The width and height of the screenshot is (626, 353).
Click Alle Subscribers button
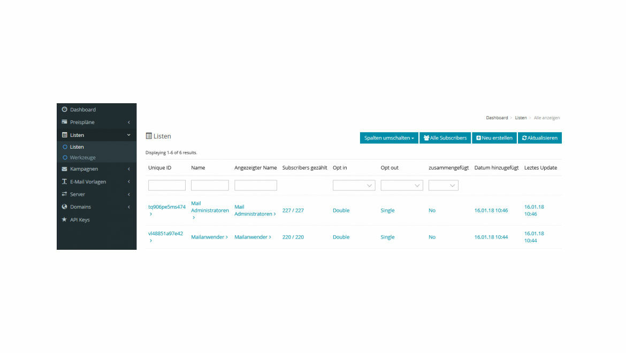pyautogui.click(x=445, y=137)
